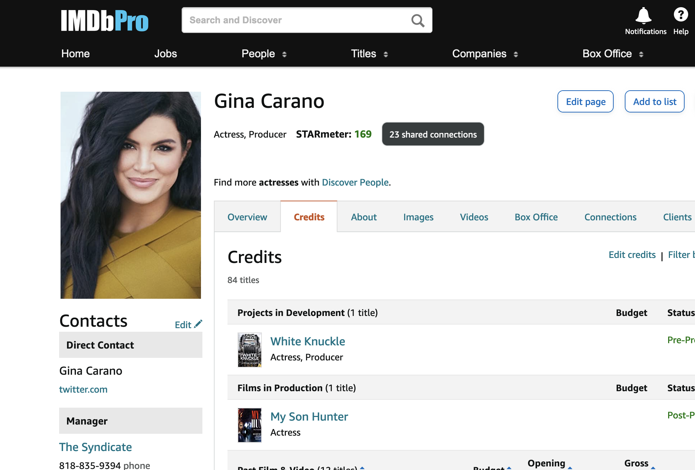Open the Connections tab

coord(610,217)
